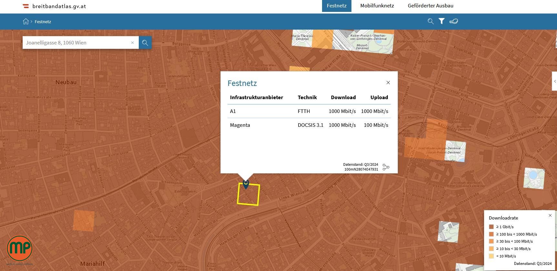557x271 pixels.
Task: Click the Neubau district label on map
Action: coord(66,82)
